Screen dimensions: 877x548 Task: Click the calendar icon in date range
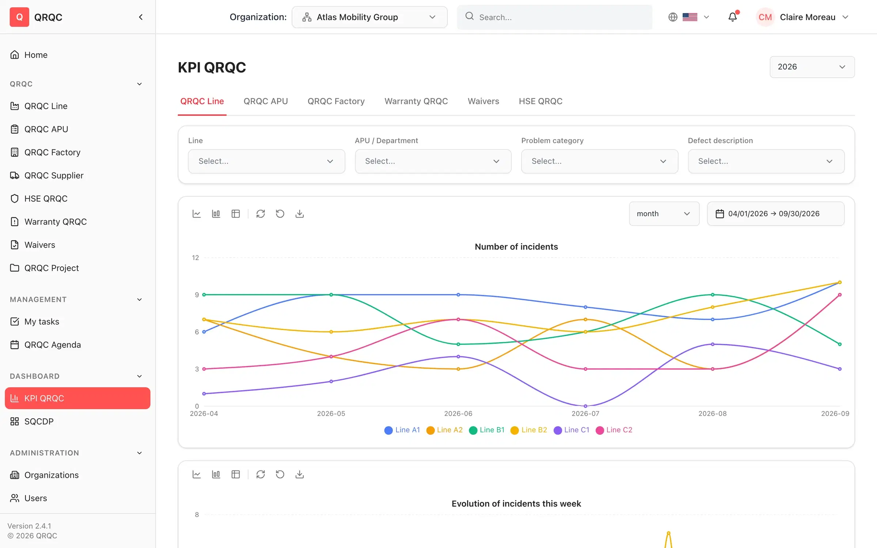[720, 214]
